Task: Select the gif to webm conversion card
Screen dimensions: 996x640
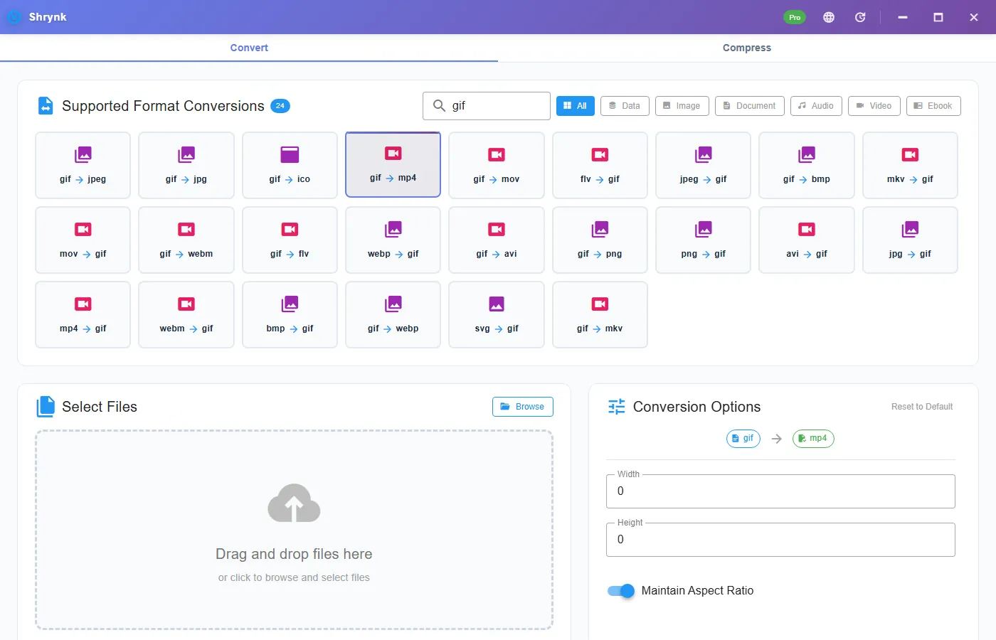Action: tap(186, 240)
